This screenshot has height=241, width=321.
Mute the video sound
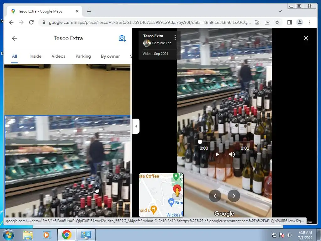[232, 154]
